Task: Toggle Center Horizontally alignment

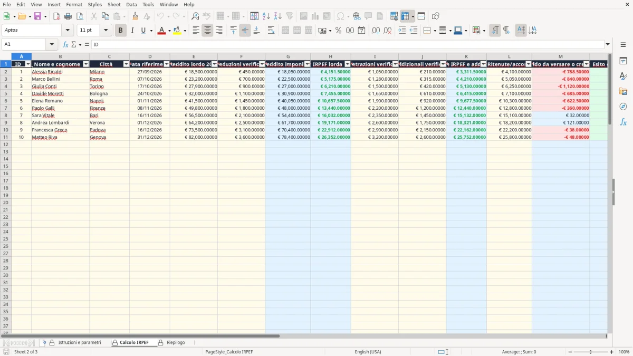Action: click(207, 31)
